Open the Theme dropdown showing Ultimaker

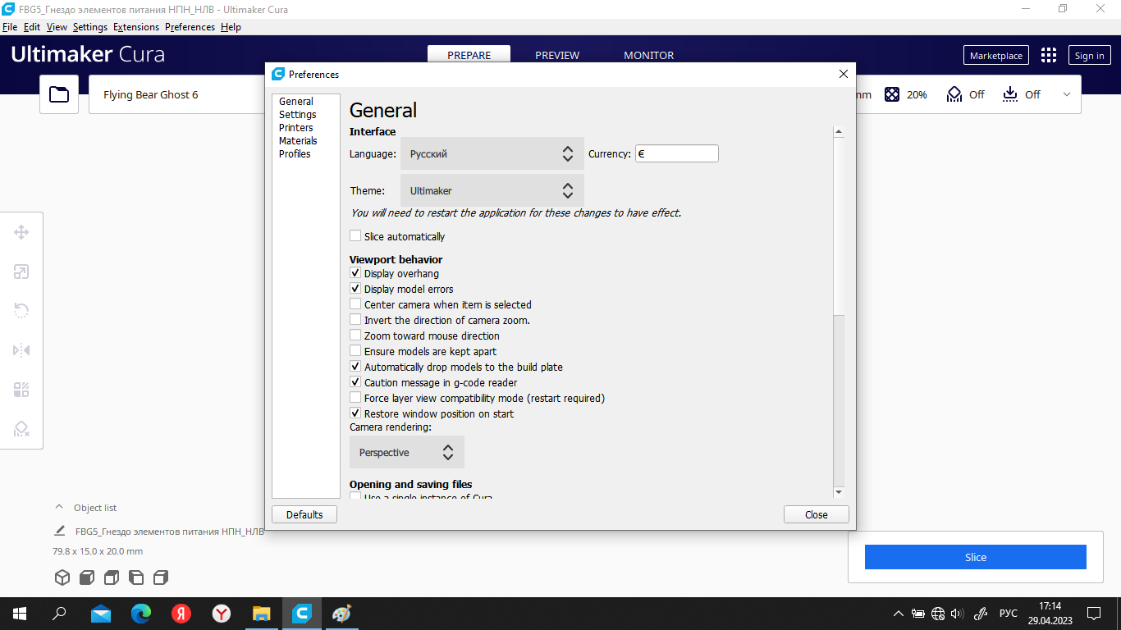pos(492,190)
